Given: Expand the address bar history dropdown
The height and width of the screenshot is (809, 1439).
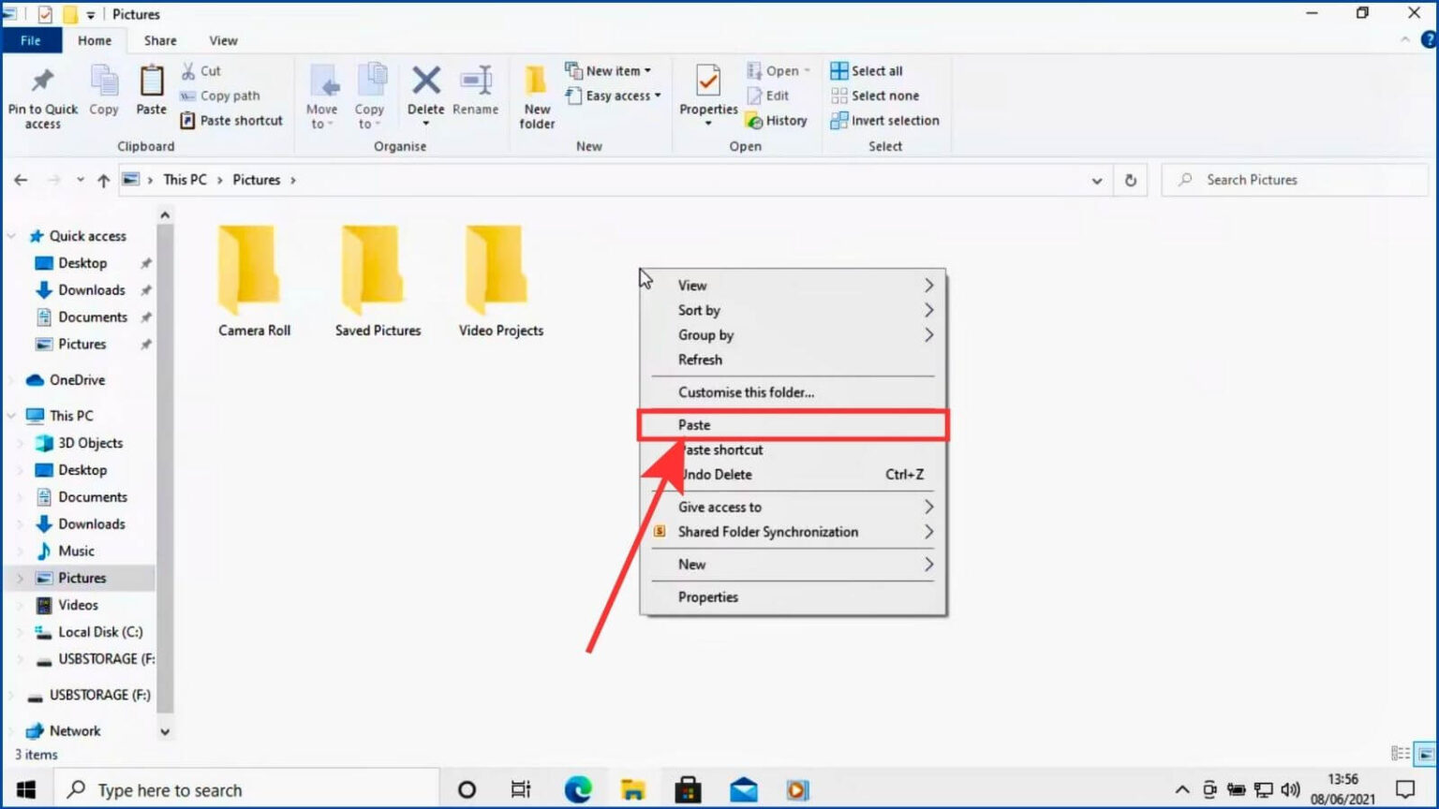Looking at the screenshot, I should pyautogui.click(x=1096, y=179).
